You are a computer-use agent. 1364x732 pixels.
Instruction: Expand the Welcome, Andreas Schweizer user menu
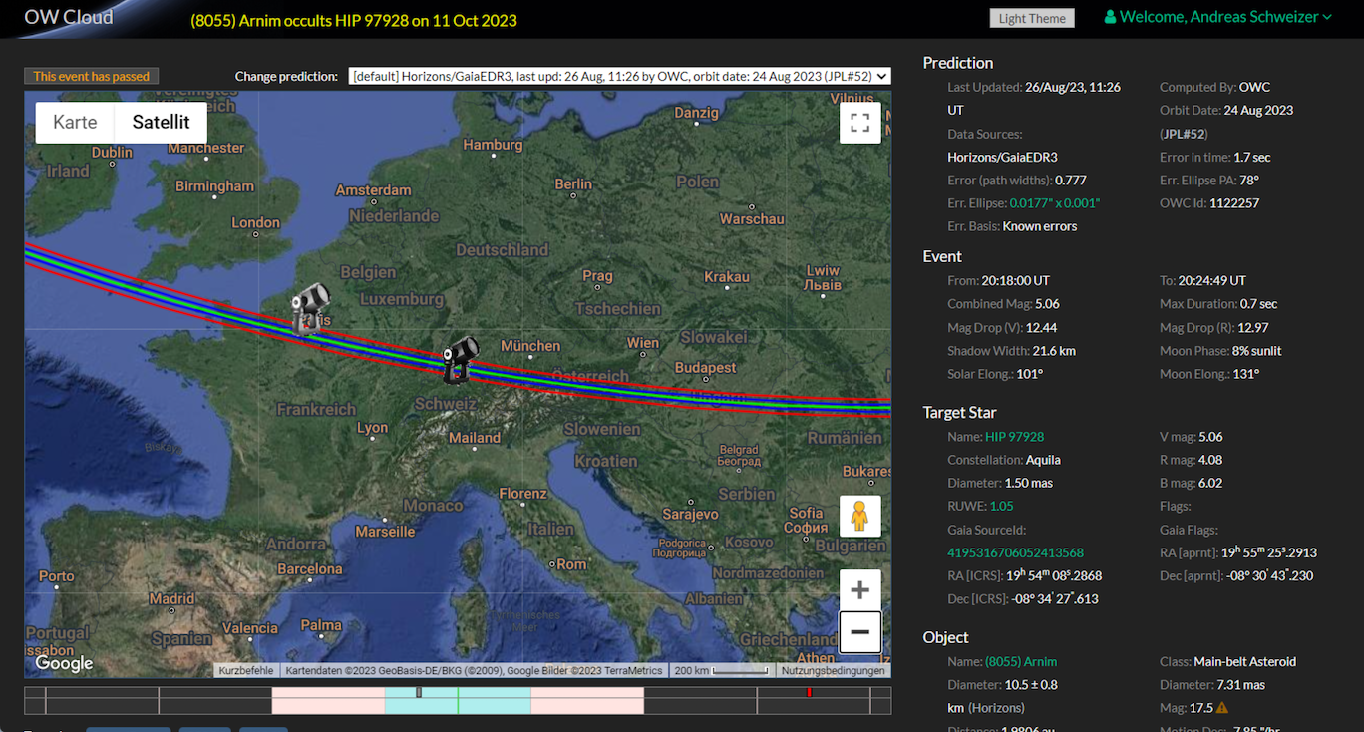pyautogui.click(x=1217, y=17)
